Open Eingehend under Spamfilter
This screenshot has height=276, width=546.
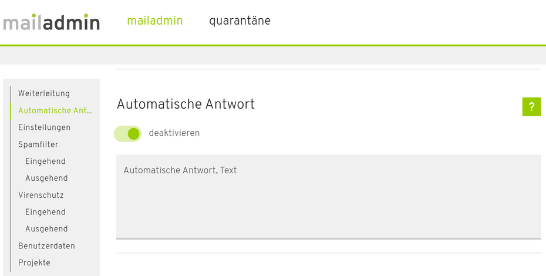[45, 161]
